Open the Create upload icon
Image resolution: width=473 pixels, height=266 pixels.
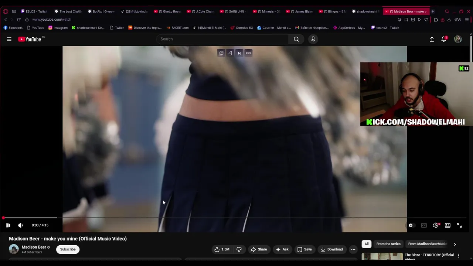click(x=432, y=39)
